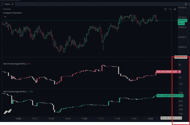Select the Net Positioning S -4 legend

click(x=17, y=64)
